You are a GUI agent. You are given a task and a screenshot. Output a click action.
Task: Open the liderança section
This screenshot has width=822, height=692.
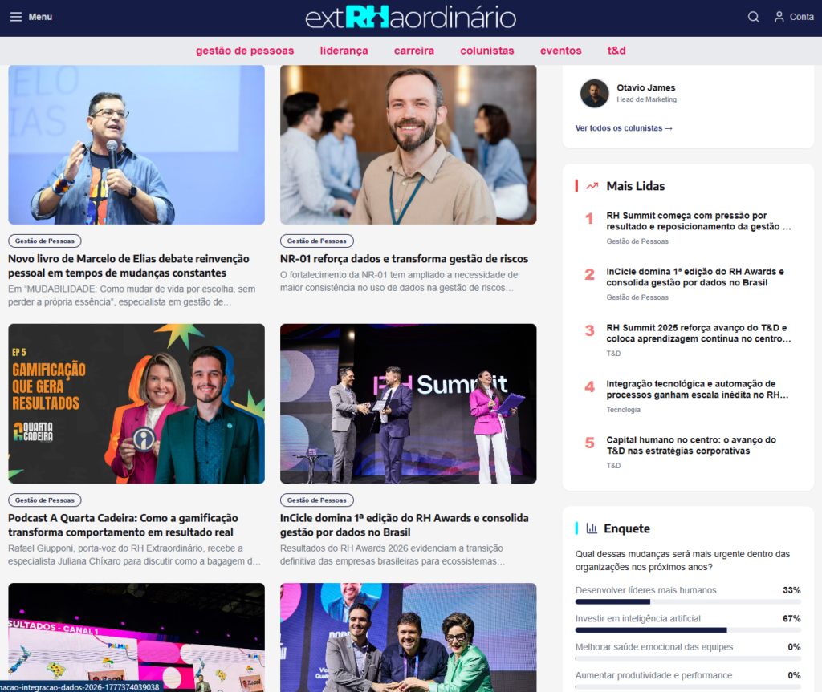344,51
